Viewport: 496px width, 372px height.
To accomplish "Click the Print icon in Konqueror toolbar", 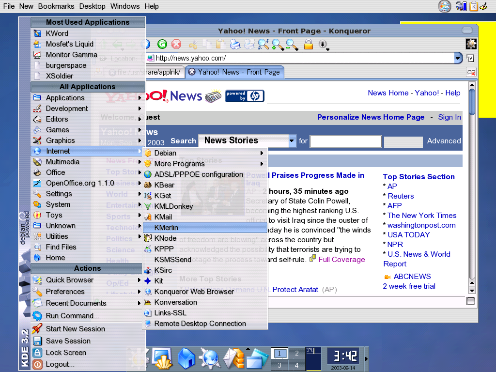I will [235, 45].
